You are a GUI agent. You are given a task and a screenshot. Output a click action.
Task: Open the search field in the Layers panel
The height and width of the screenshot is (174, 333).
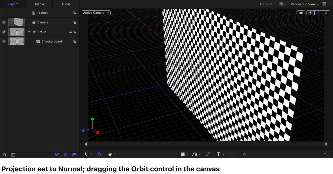pyautogui.click(x=5, y=155)
